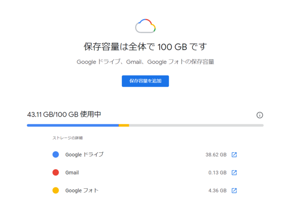Select the red Gmail color dot
Image resolution: width=290 pixels, height=211 pixels.
56,173
